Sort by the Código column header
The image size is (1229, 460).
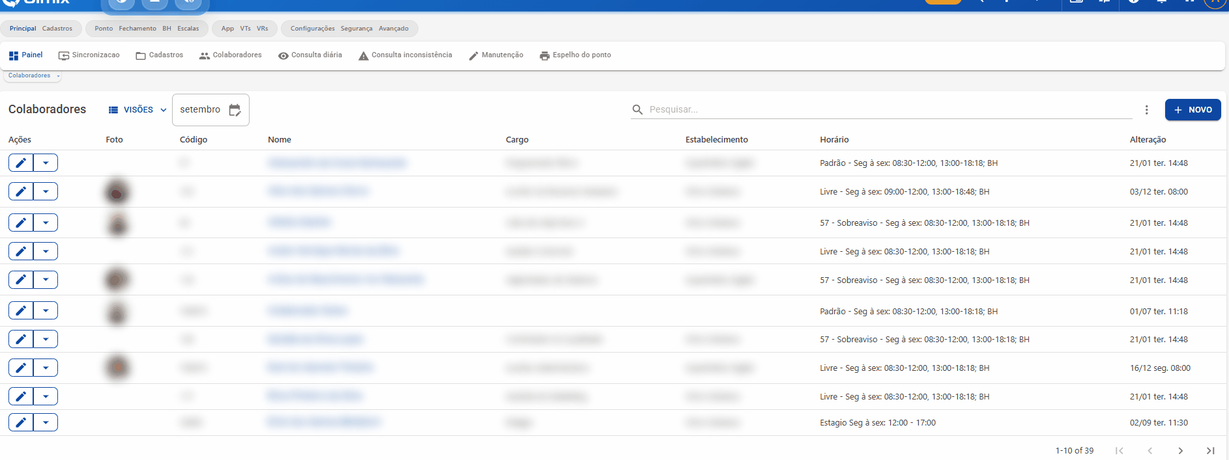194,140
